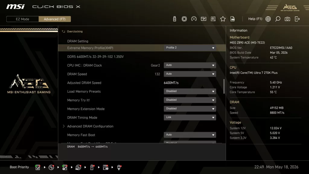The height and width of the screenshot is (174, 309).
Task: Click the back arrow beside Overclocking
Action: pyautogui.click(x=63, y=31)
